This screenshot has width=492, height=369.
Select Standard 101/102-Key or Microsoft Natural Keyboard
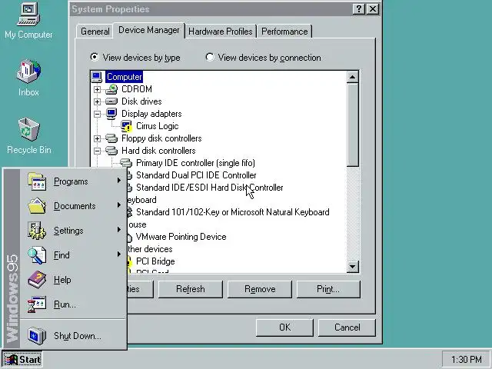pos(232,212)
